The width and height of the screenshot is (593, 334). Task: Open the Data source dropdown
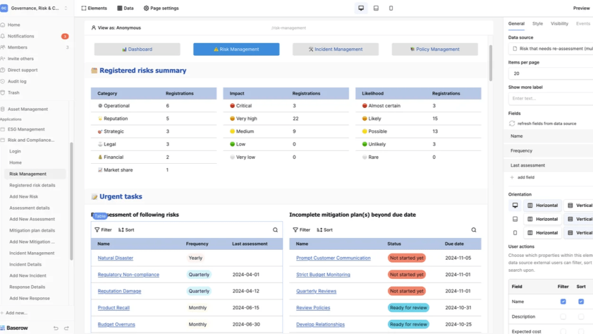point(551,49)
